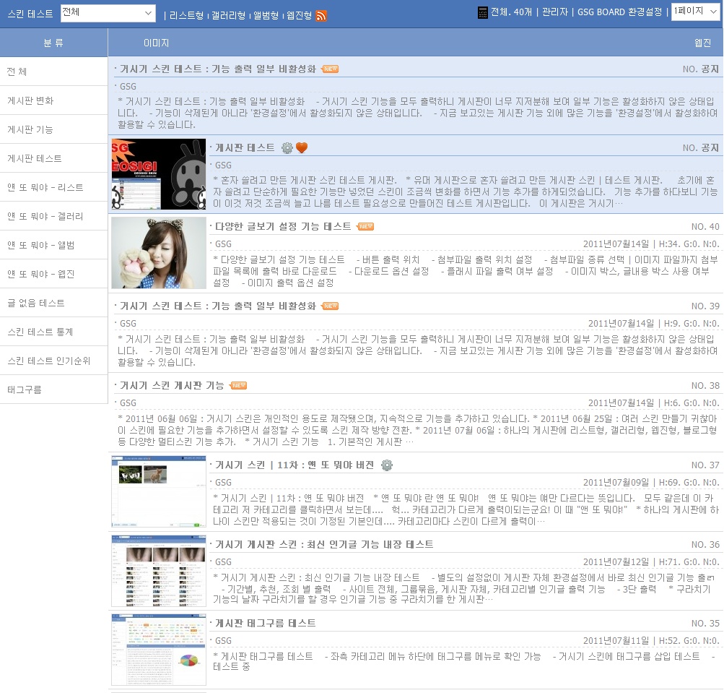724x693 pixels.
Task: Click date 2011년07월12일 on post 36
Action: [616, 562]
